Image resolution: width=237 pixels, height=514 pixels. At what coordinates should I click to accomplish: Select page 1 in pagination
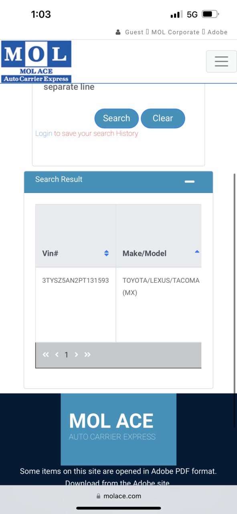(x=67, y=354)
